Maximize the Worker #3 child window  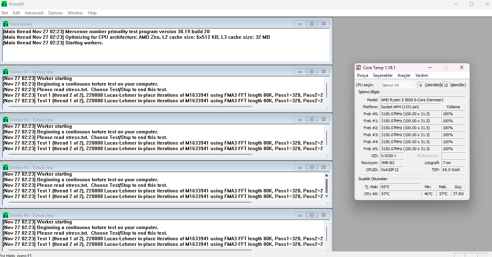pos(312,167)
